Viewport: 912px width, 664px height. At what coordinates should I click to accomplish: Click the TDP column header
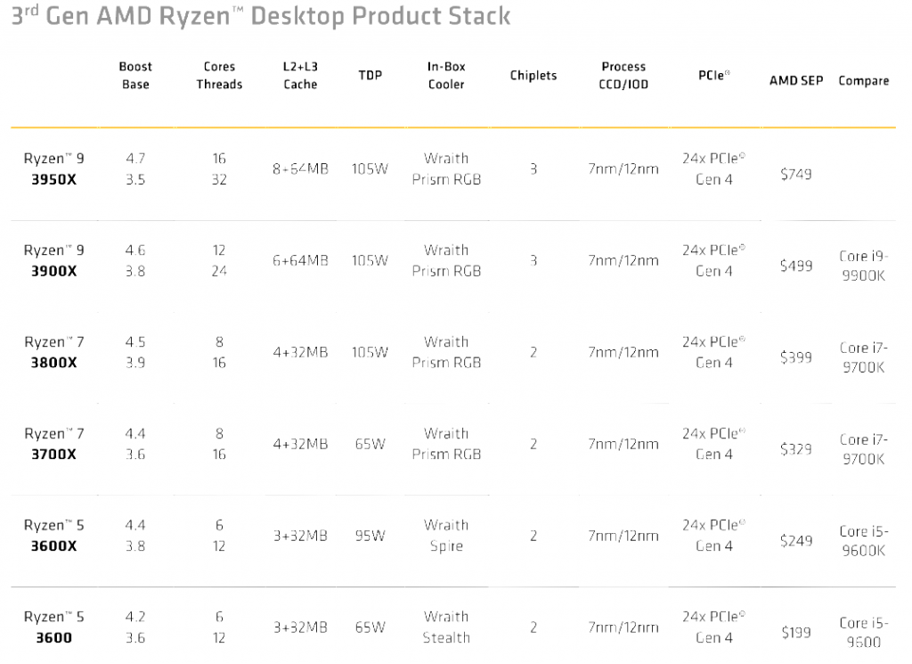point(370,75)
